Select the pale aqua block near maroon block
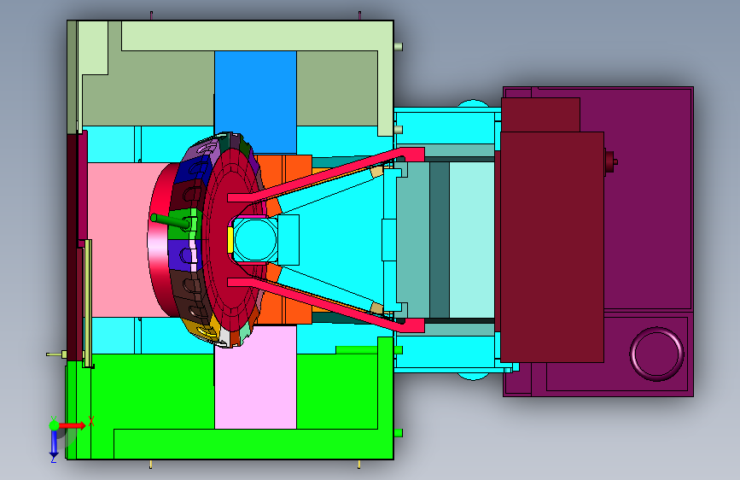This screenshot has height=480, width=740. point(472,240)
